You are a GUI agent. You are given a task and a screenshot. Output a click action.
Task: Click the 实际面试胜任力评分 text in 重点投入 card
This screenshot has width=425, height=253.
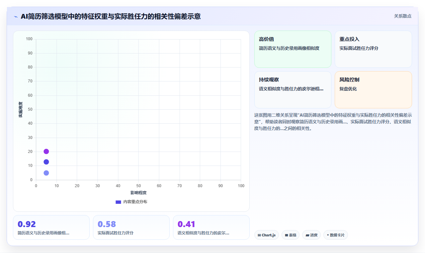coord(359,48)
